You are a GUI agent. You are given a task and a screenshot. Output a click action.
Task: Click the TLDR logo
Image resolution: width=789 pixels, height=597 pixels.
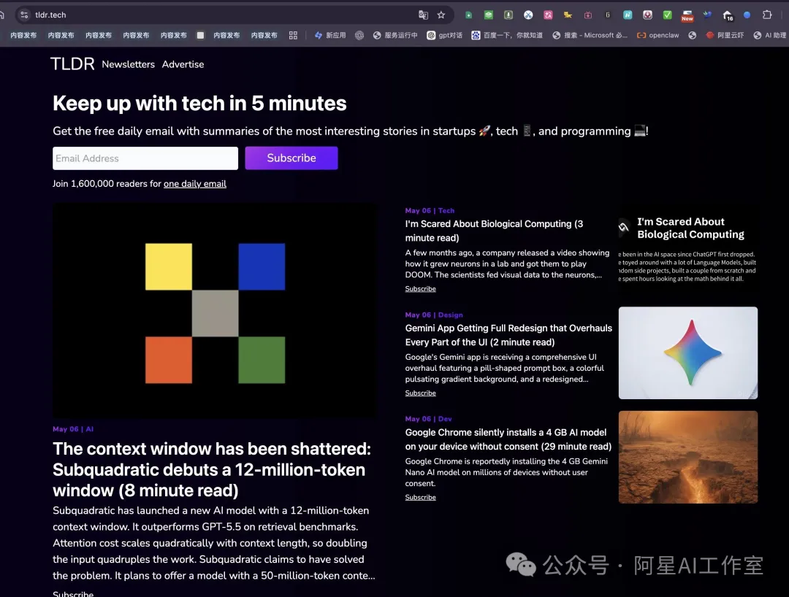(72, 63)
